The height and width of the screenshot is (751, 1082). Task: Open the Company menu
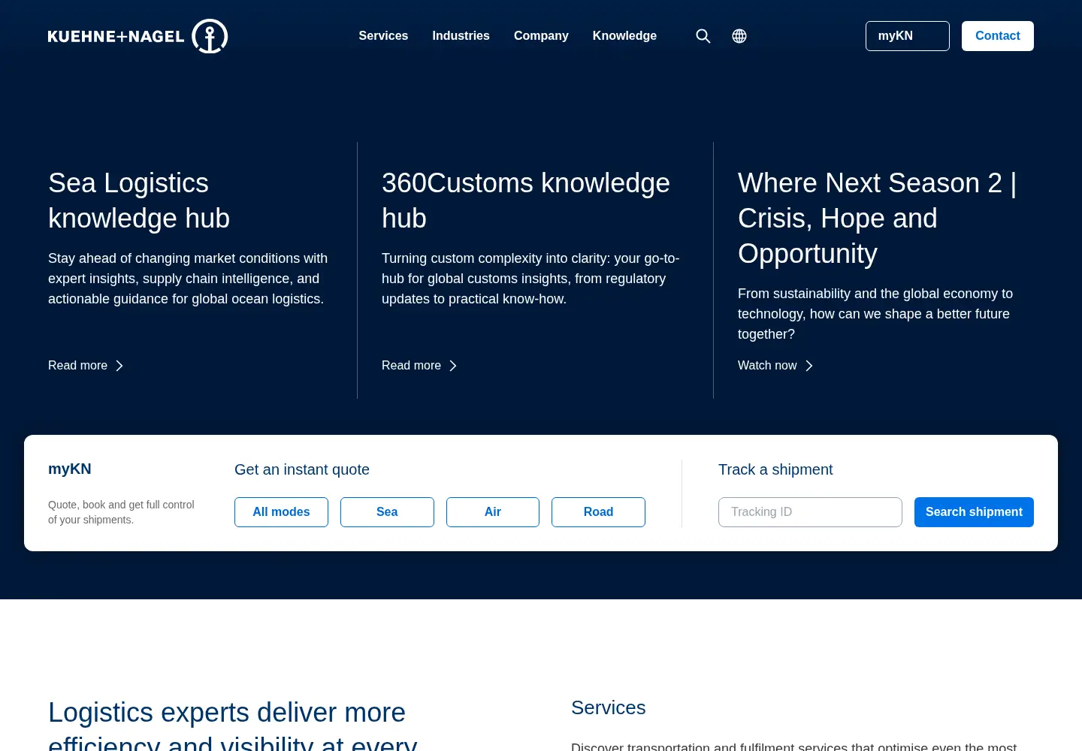tap(541, 36)
